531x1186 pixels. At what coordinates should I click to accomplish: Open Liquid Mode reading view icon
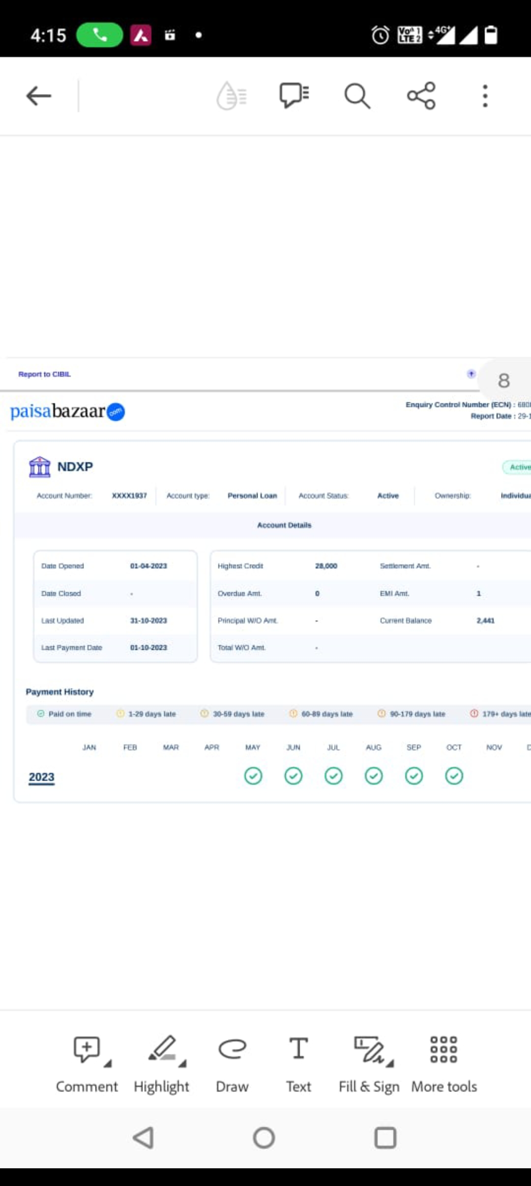click(x=231, y=96)
